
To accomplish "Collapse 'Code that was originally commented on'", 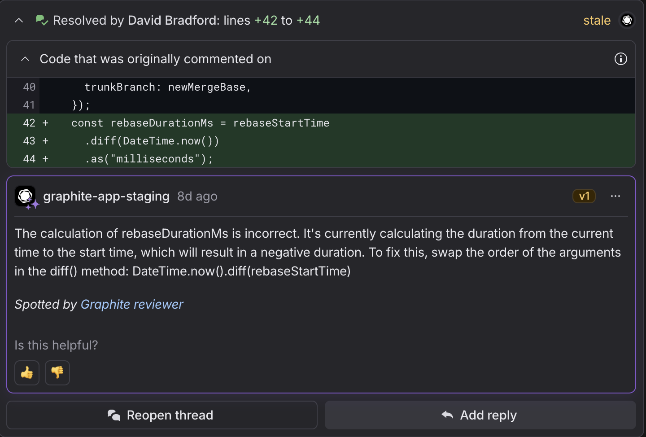I will (x=25, y=59).
